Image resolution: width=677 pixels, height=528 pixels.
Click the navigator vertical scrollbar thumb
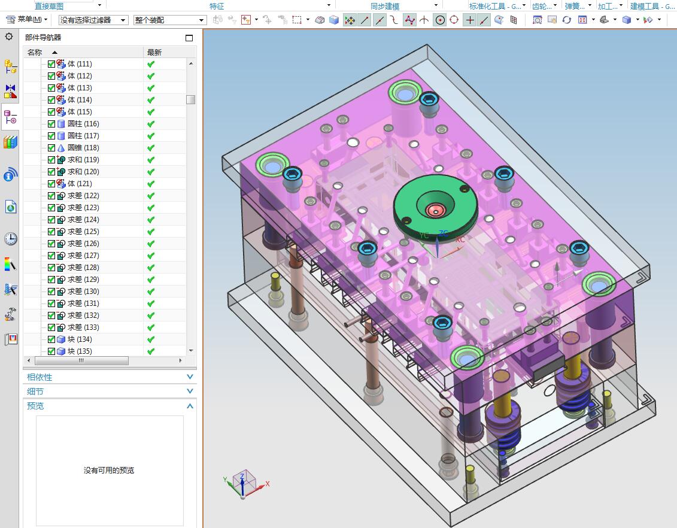tap(190, 100)
